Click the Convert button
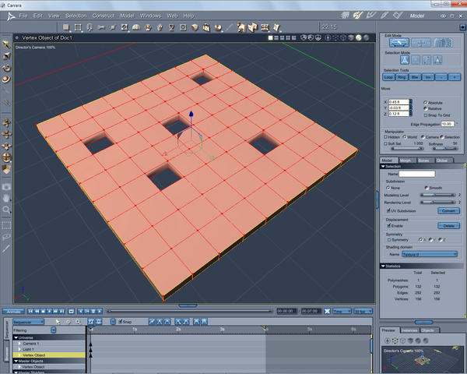This screenshot has width=467, height=374. (448, 210)
